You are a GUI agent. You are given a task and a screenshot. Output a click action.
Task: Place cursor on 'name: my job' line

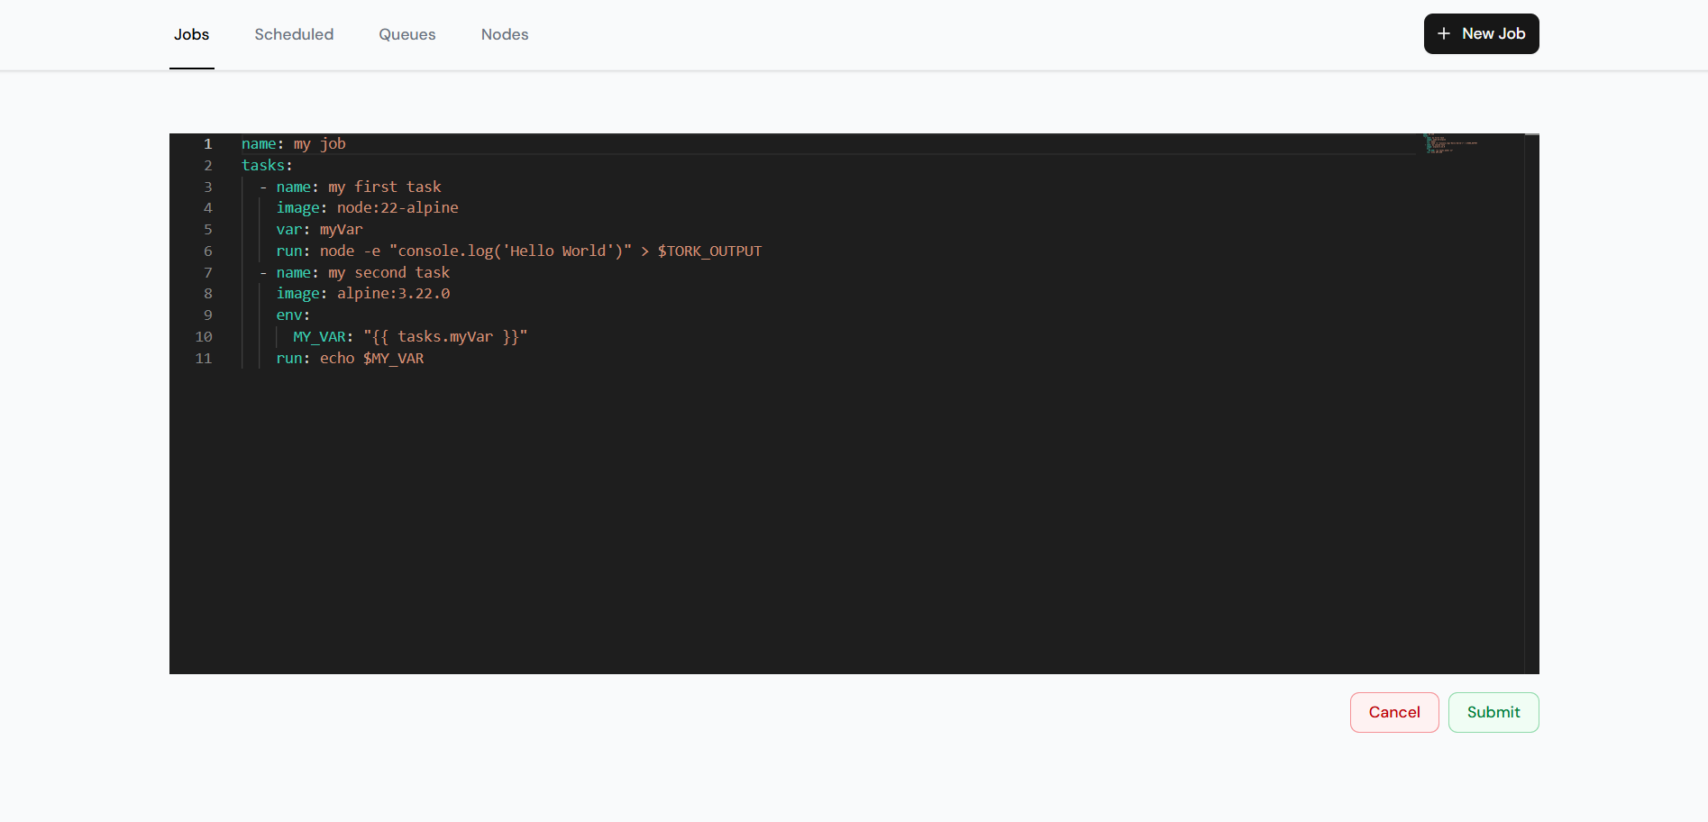point(294,144)
